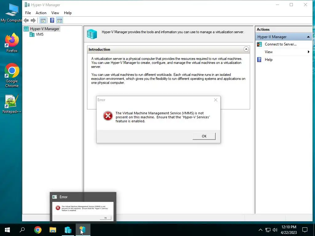Click Server Manager taskbar icon
The image size is (315, 236).
pyautogui.click(x=68, y=230)
